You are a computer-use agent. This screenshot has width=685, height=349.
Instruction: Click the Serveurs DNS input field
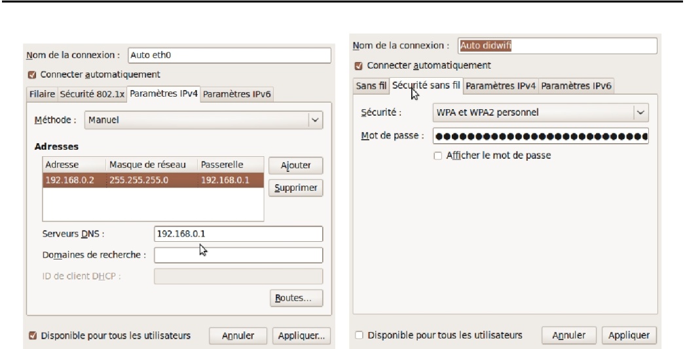pos(238,233)
